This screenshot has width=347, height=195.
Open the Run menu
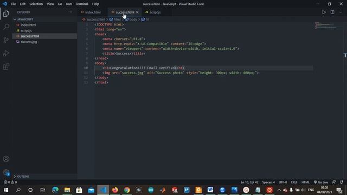(x=69, y=4)
